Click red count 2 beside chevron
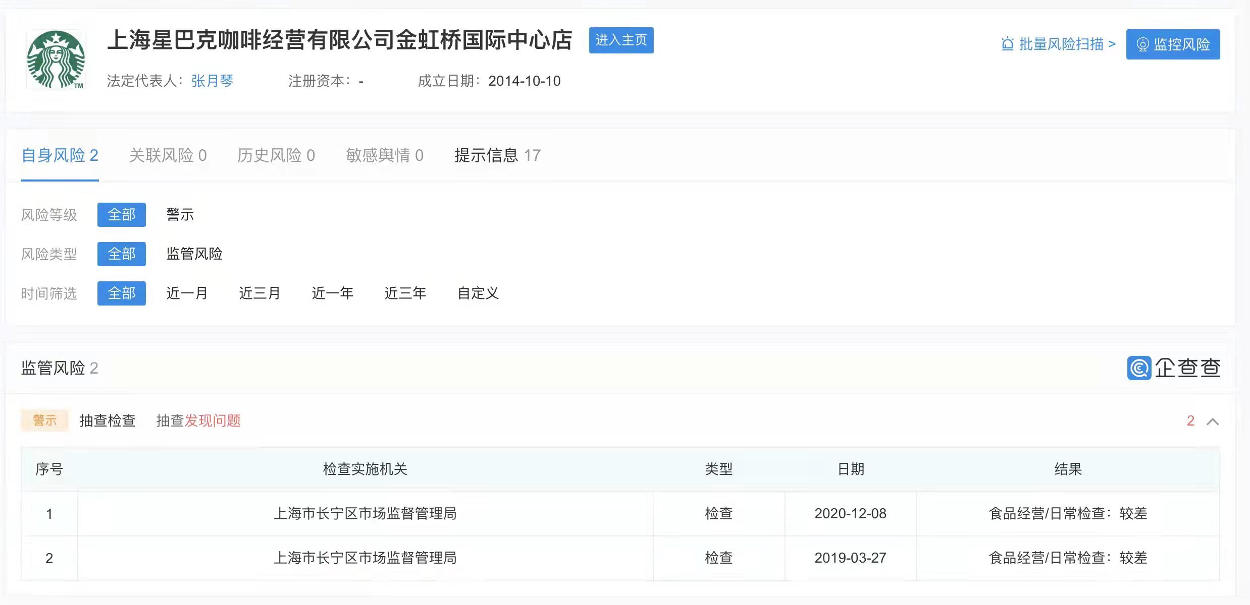 [1190, 421]
